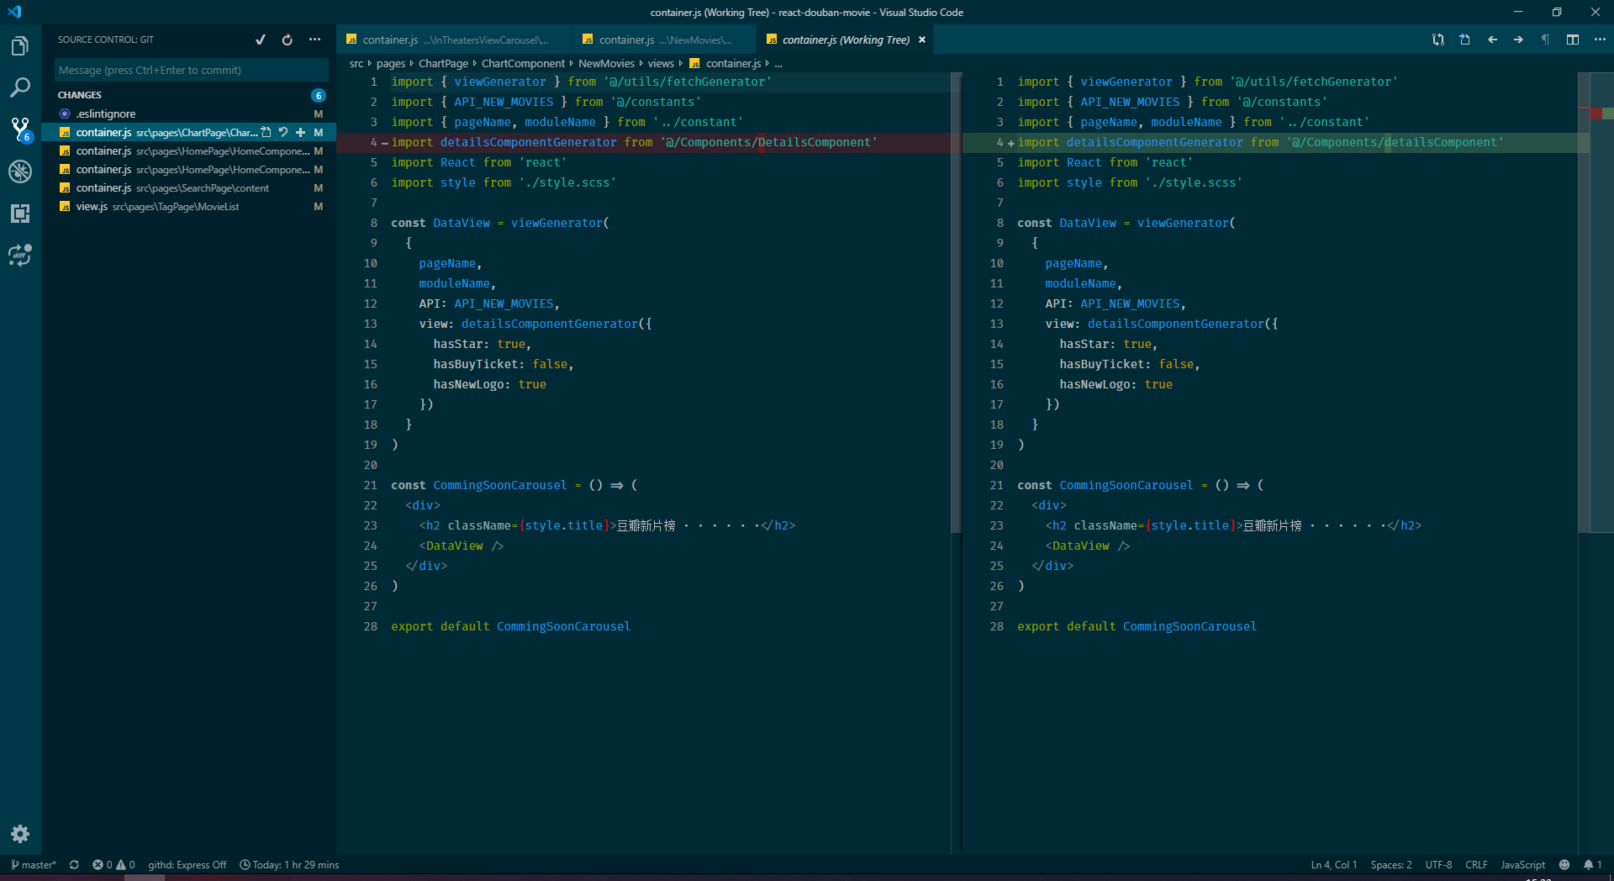
Task: Click the VS Code logo in title bar
Action: 14,12
